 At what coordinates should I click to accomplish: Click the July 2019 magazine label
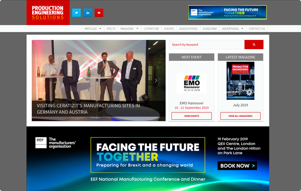pyautogui.click(x=240, y=105)
